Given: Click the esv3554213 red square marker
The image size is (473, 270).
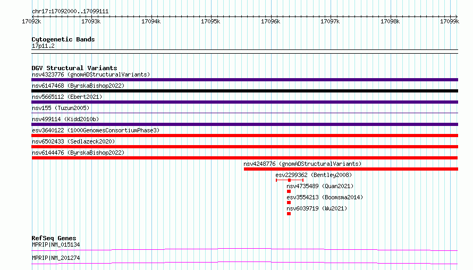Looking at the screenshot, I should 289,203.
